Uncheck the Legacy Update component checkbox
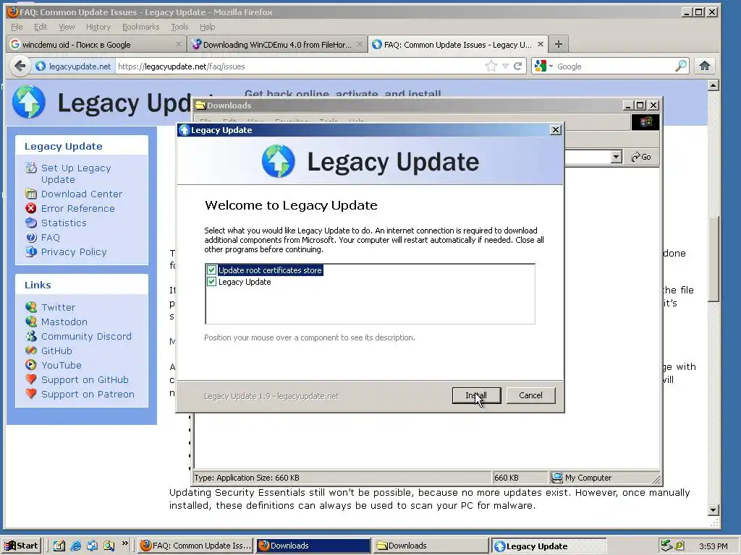 coord(211,282)
